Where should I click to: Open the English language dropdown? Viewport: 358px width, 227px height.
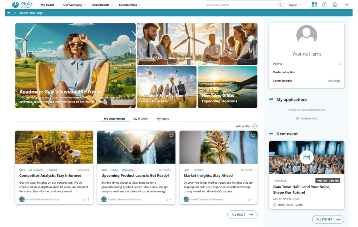click(x=295, y=5)
